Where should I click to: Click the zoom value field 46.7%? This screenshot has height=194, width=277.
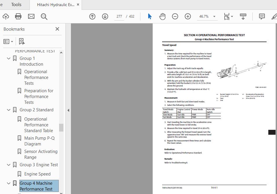(x=204, y=16)
